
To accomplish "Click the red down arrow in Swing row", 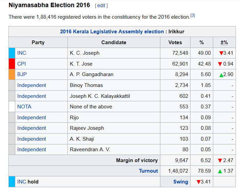I will pos(198,182).
